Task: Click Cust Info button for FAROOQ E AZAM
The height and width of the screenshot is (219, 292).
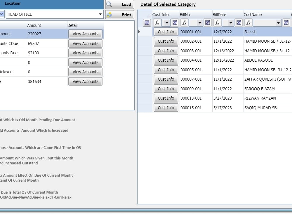Action: coord(166,89)
